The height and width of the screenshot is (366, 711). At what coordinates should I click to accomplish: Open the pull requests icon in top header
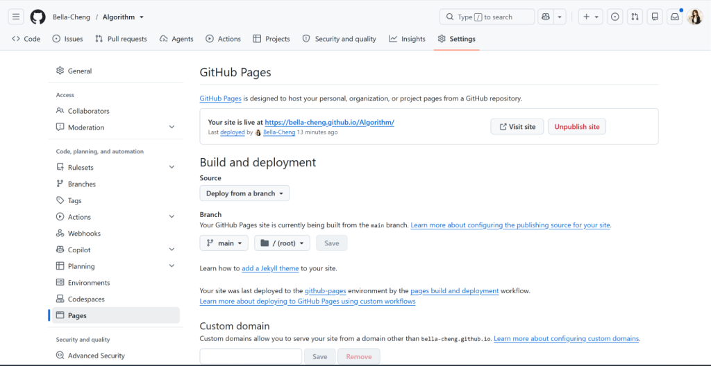pos(635,17)
